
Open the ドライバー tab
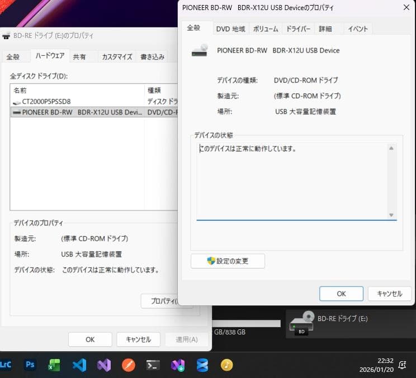pos(298,29)
